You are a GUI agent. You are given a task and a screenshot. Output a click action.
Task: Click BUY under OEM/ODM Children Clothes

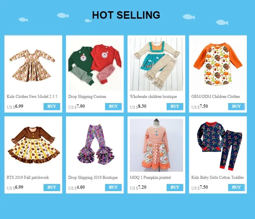(x=236, y=106)
